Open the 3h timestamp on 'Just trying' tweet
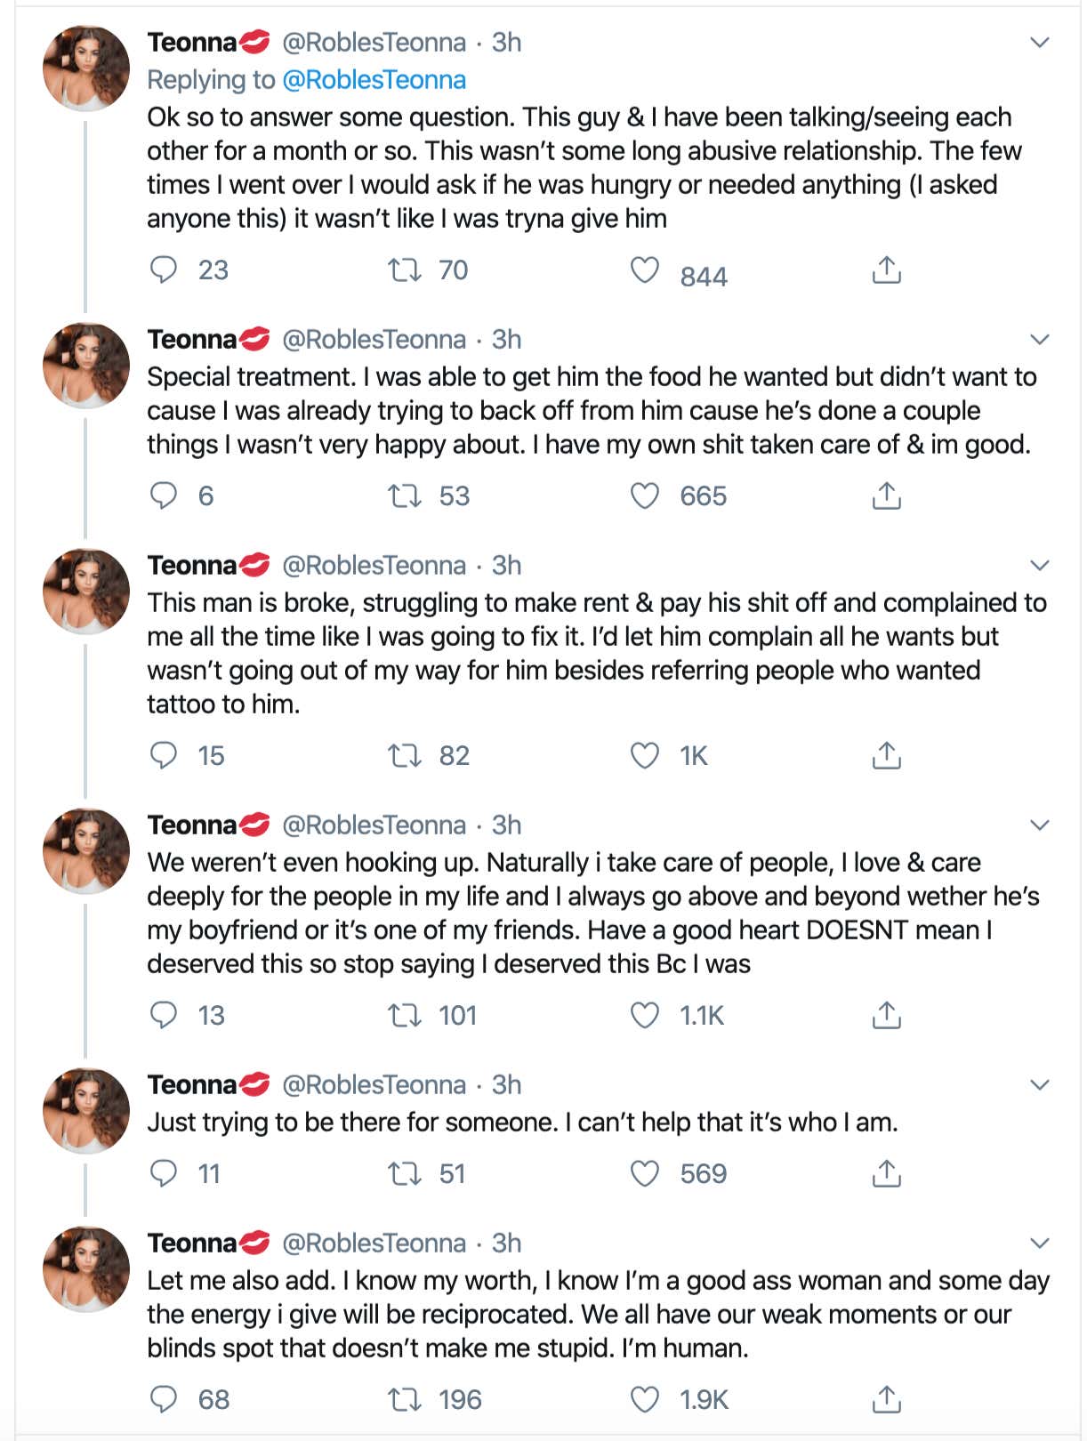The width and height of the screenshot is (1087, 1441). (x=507, y=1084)
